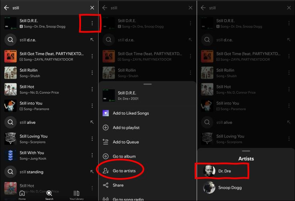Open Still into You album art in left panel
This screenshot has width=295, height=201.
point(10,106)
